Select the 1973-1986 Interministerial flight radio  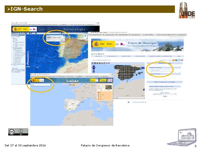click(14, 56)
